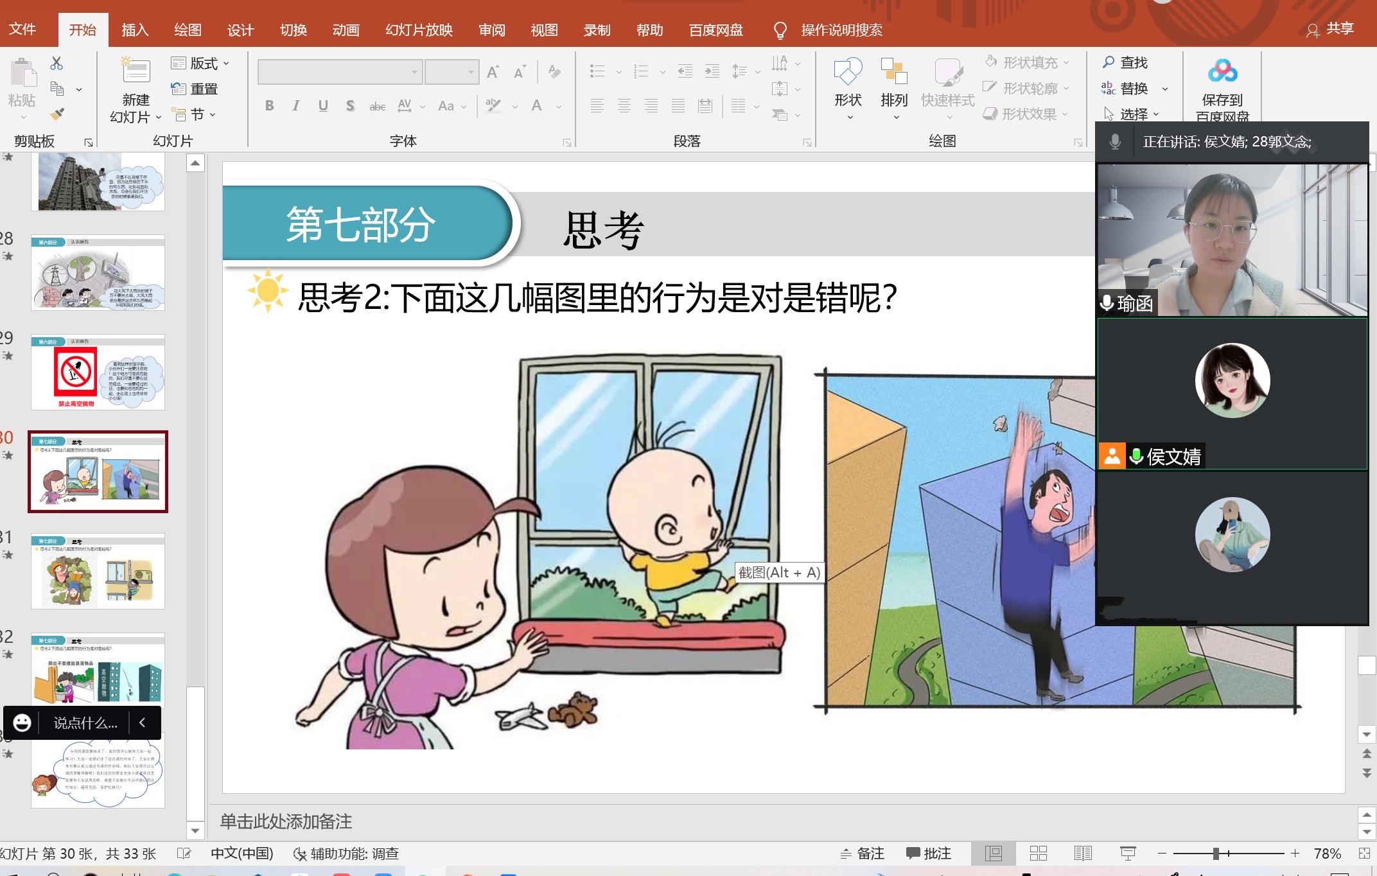1377x876 pixels.
Task: Click the Share button
Action: [x=1331, y=29]
